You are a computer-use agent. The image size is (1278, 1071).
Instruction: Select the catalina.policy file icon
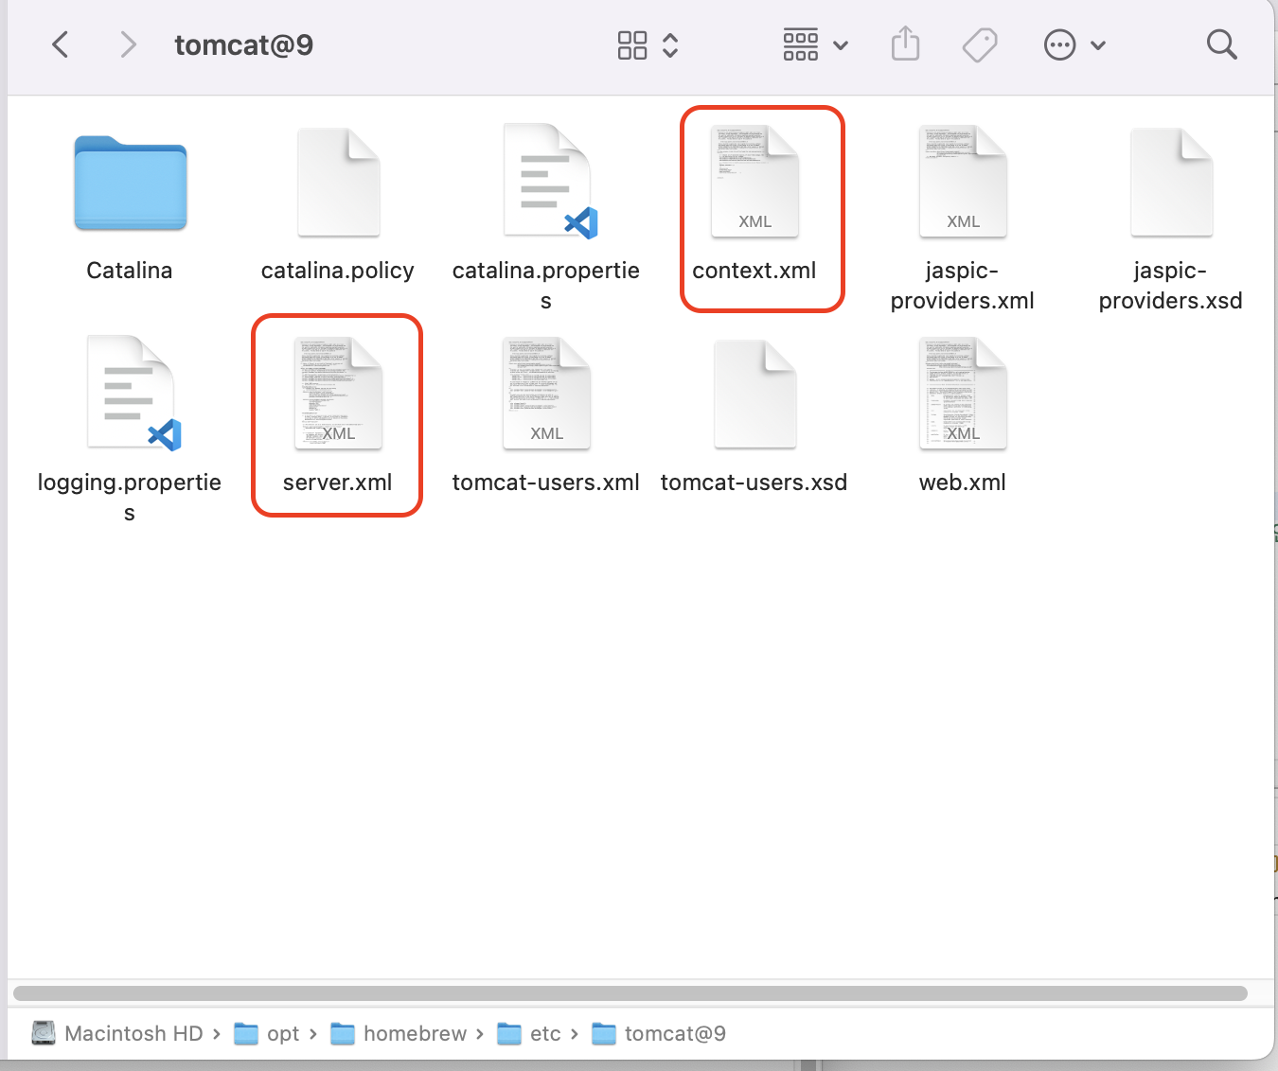pos(339,183)
